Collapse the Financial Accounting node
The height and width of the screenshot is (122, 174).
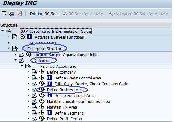[x=22, y=66]
